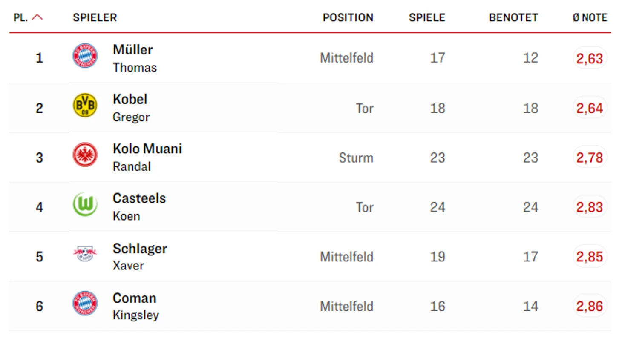Click the Borussia Dortmund BVB logo

pyautogui.click(x=85, y=105)
